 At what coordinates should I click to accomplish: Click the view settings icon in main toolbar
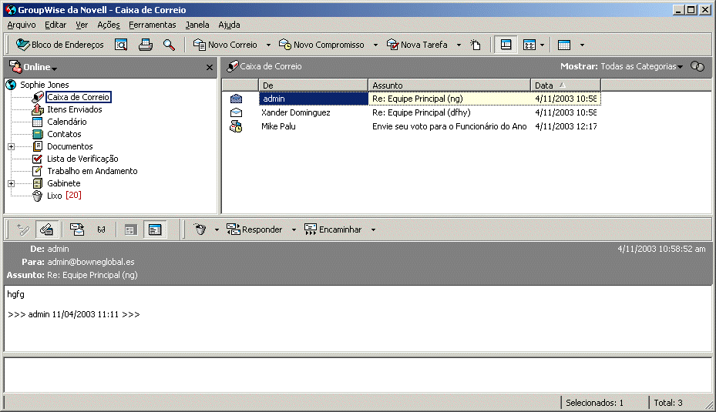click(x=529, y=45)
